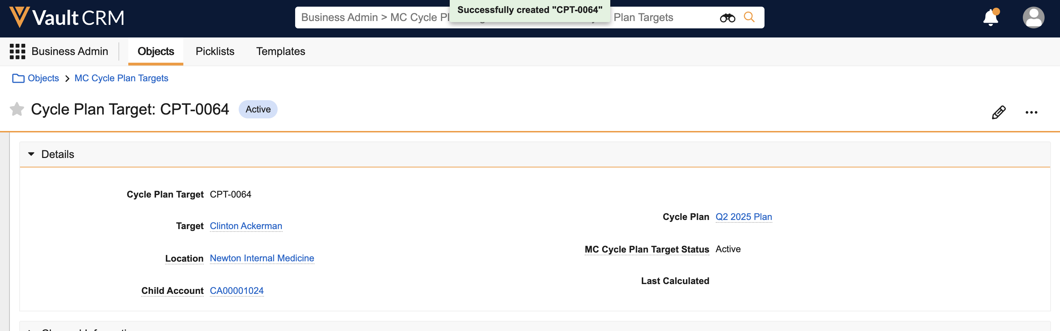Click the Objects folder breadcrumb icon
This screenshot has width=1060, height=331.
coord(18,78)
